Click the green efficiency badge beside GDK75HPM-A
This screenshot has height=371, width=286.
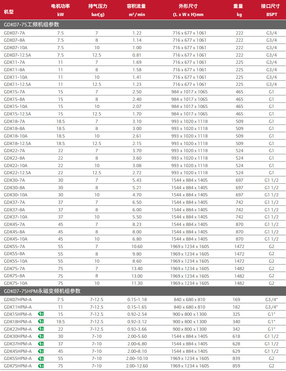pyautogui.click(x=41, y=366)
